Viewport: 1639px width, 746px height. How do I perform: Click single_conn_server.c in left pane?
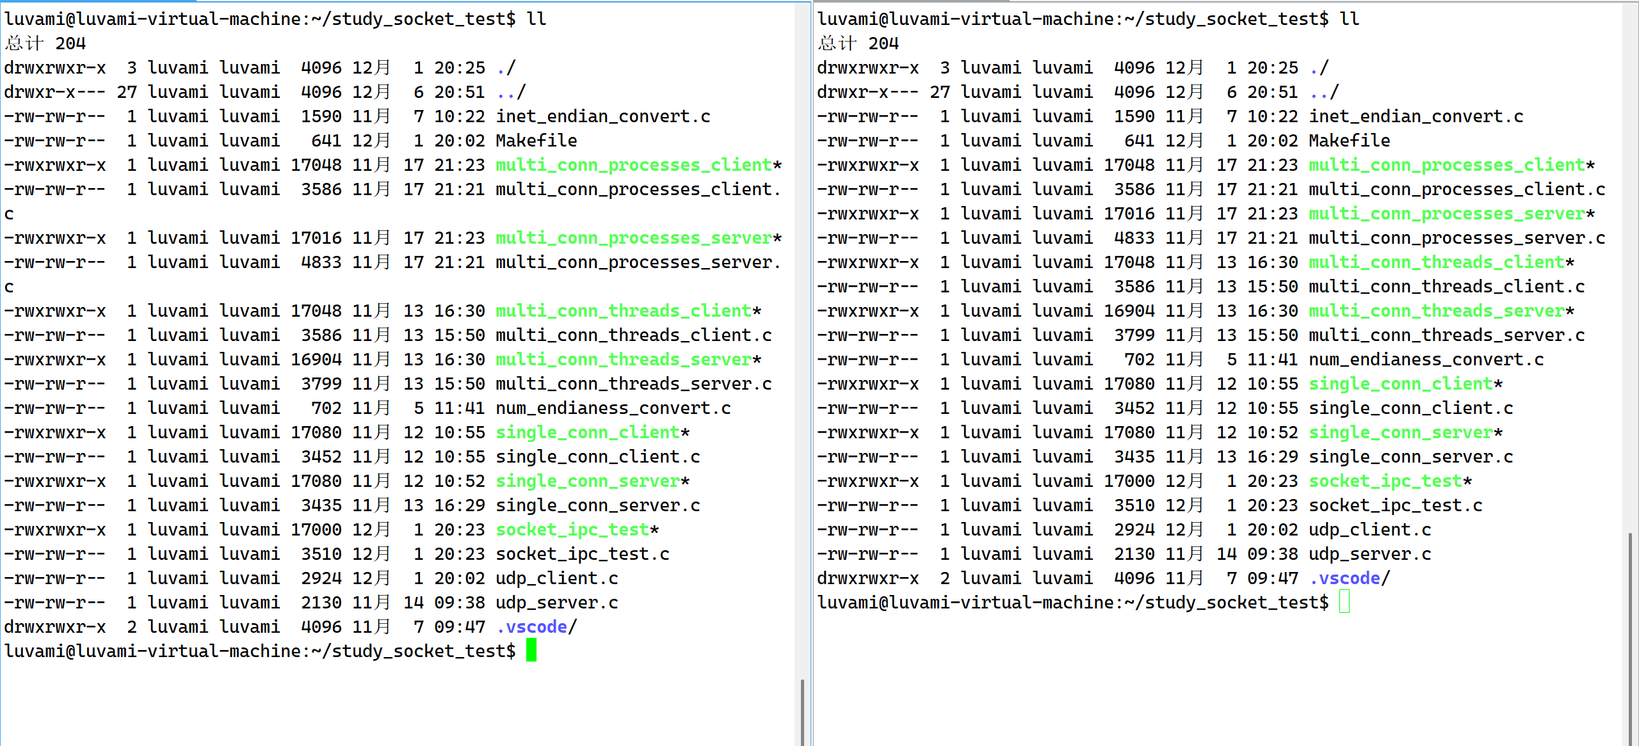pyautogui.click(x=597, y=505)
